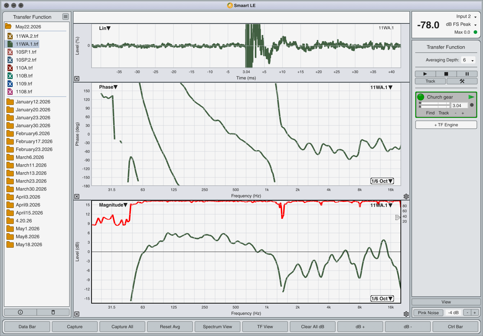Open Magnitude pane 11WA.1 trace dropdown
483x336 pixels.
point(381,205)
